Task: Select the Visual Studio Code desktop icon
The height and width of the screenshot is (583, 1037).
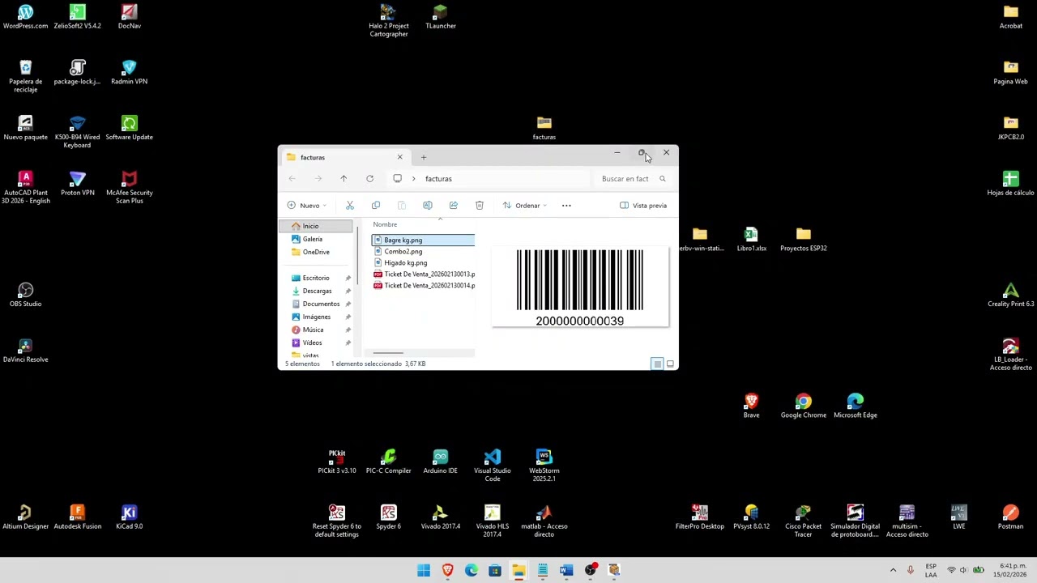Action: [493, 466]
